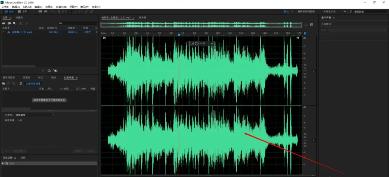Open the 收藏夹(R) menu
The width and height of the screenshot is (389, 177).
coord(61,7)
